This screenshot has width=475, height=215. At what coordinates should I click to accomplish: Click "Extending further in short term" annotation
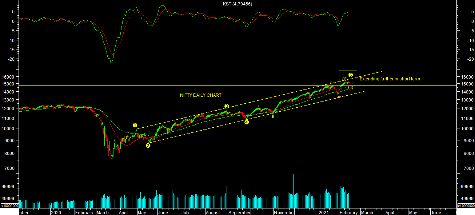coord(390,79)
